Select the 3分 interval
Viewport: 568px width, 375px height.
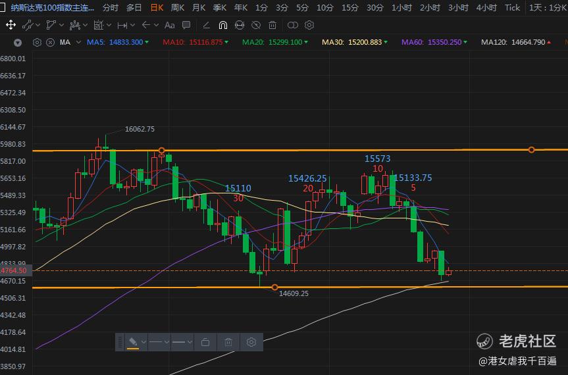pos(282,8)
